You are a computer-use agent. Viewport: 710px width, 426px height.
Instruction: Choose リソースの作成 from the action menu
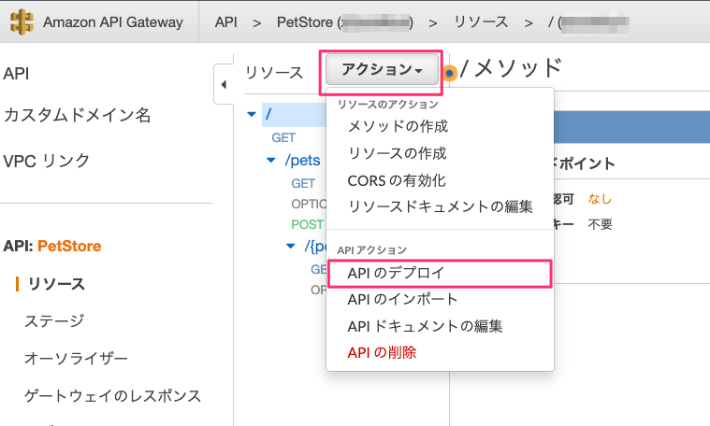pos(397,153)
